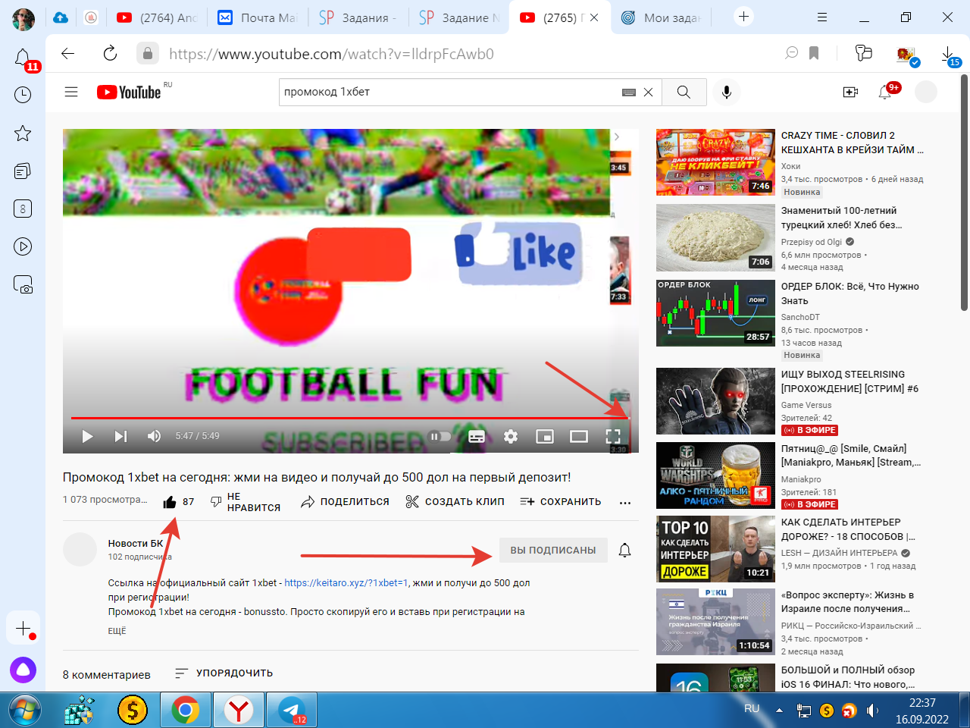Open the keitaro.xyz link in the description

coord(346,582)
